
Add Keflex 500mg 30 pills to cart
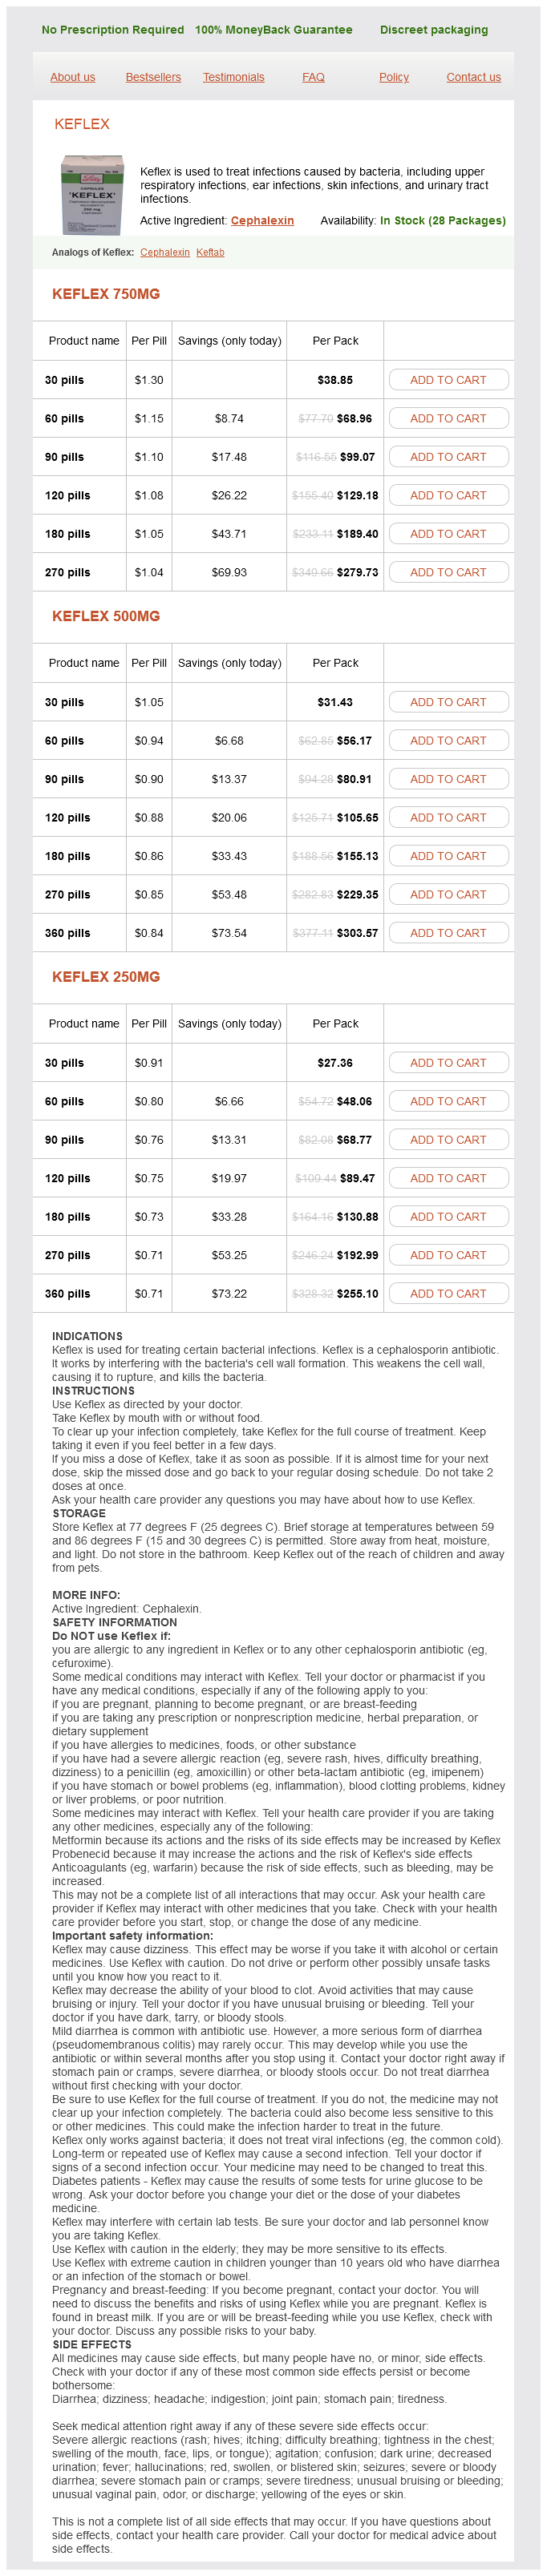[448, 702]
